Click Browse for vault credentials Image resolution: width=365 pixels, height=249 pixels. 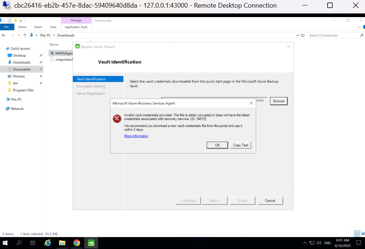point(279,101)
